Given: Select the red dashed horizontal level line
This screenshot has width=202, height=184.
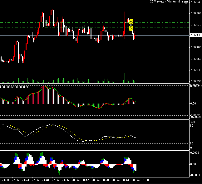Looking at the screenshot, I should point(95,11).
